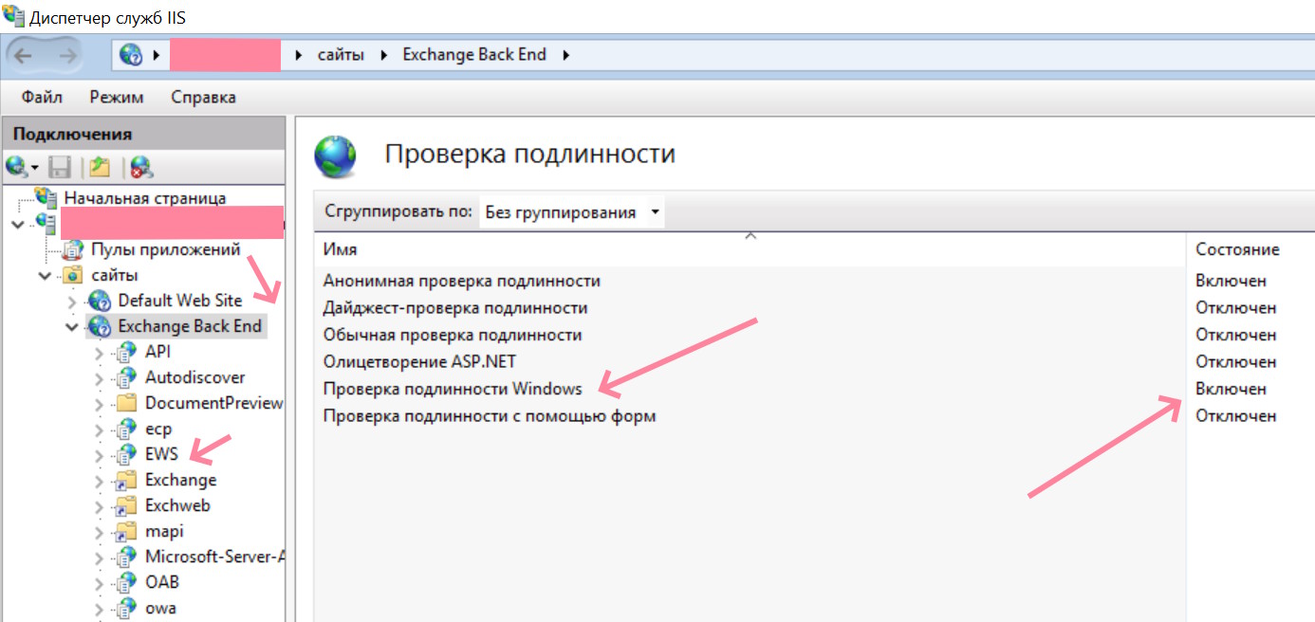The image size is (1315, 622).
Task: Click the Default Web Site globe icon
Action: [99, 301]
